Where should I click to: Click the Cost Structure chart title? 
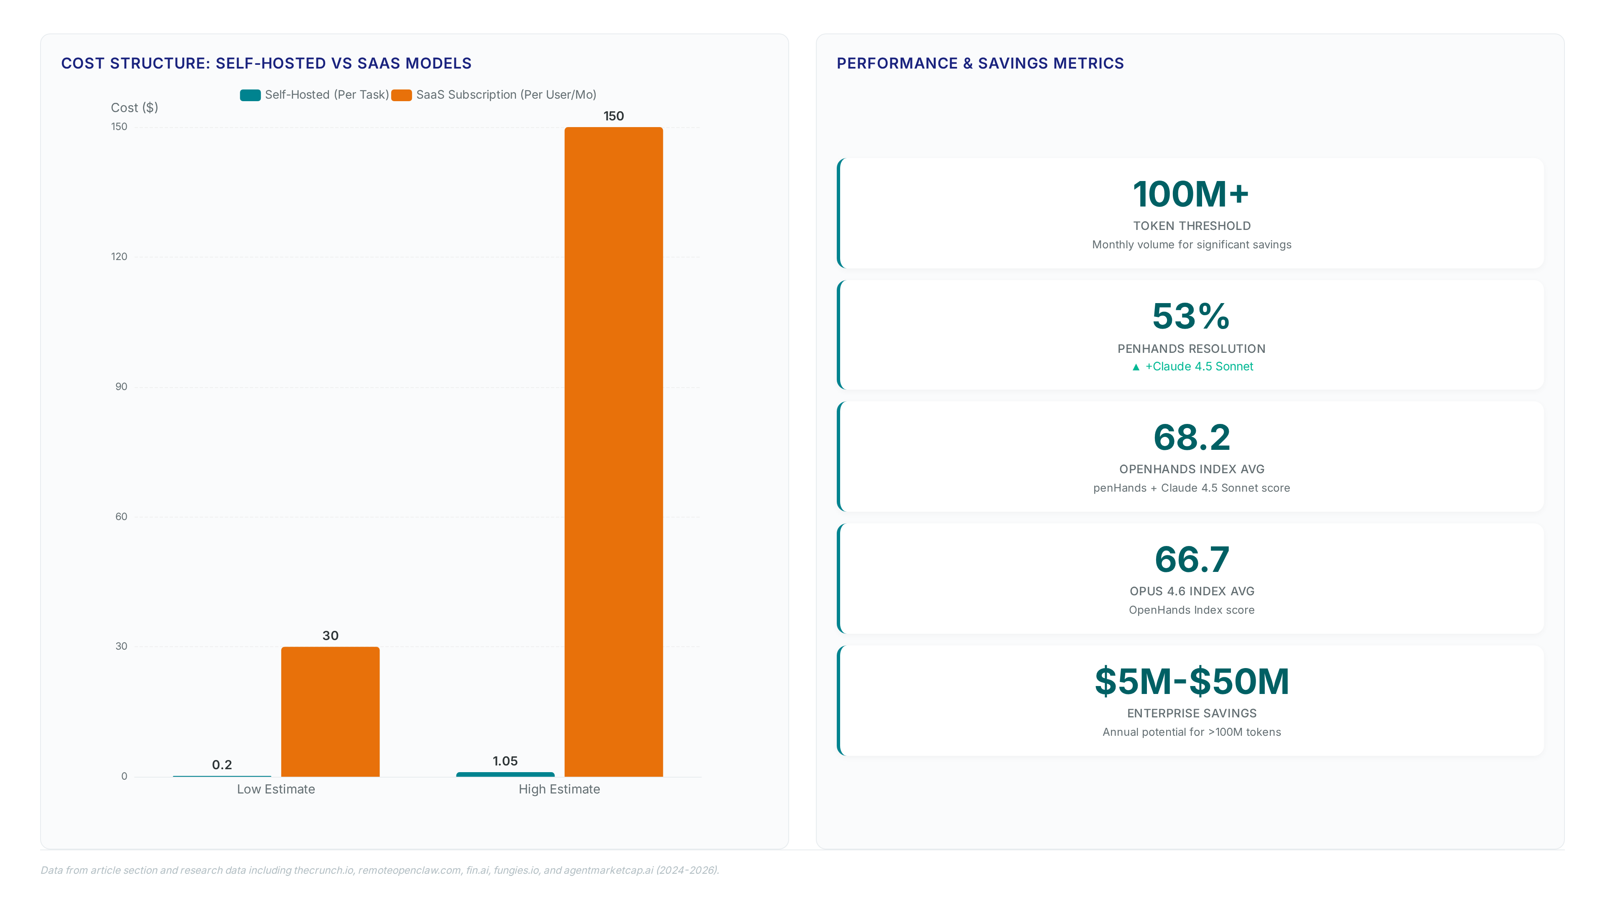click(x=266, y=64)
